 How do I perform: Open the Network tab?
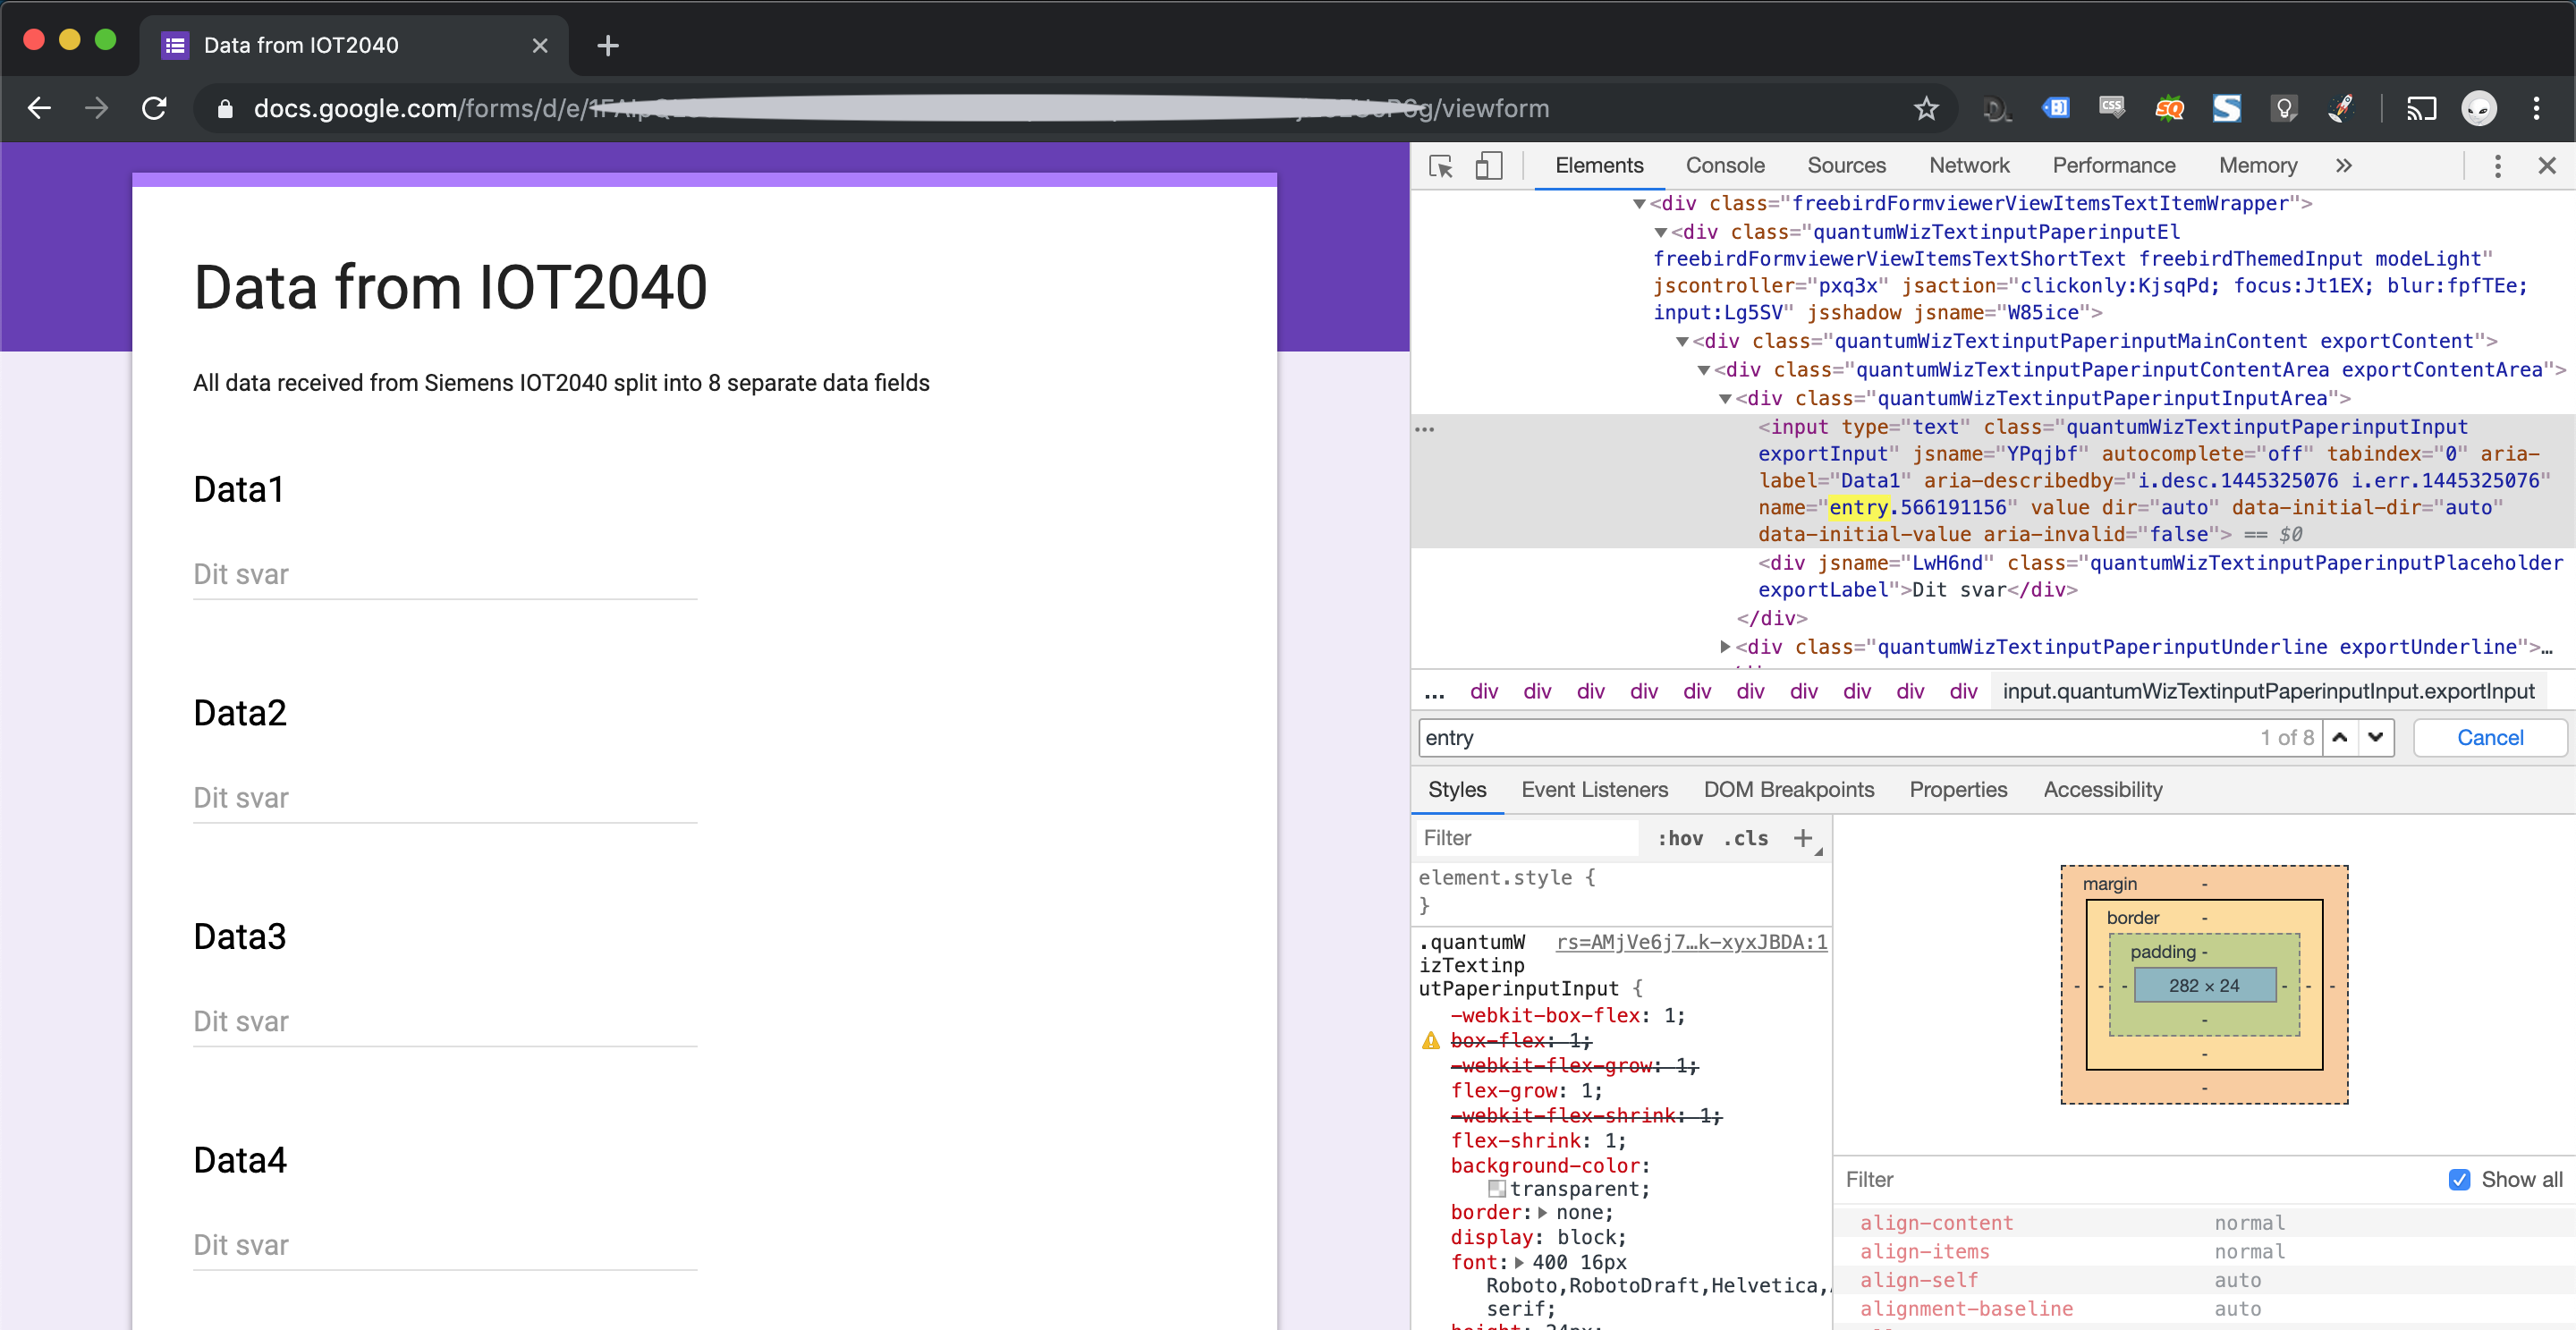pos(1969,166)
